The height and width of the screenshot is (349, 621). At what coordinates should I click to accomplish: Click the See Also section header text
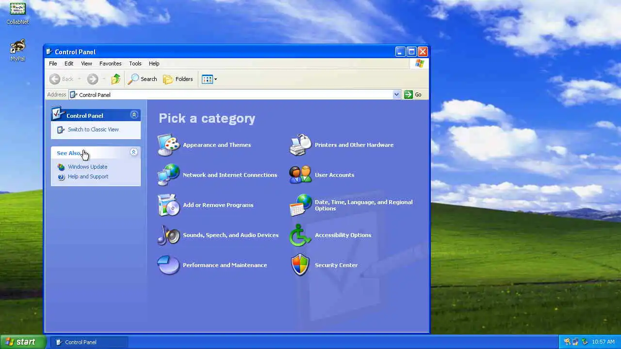68,153
